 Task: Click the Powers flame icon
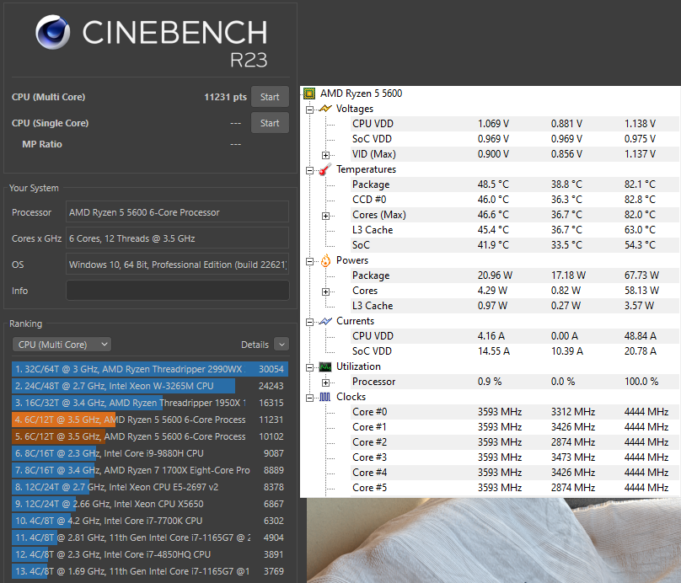click(325, 260)
